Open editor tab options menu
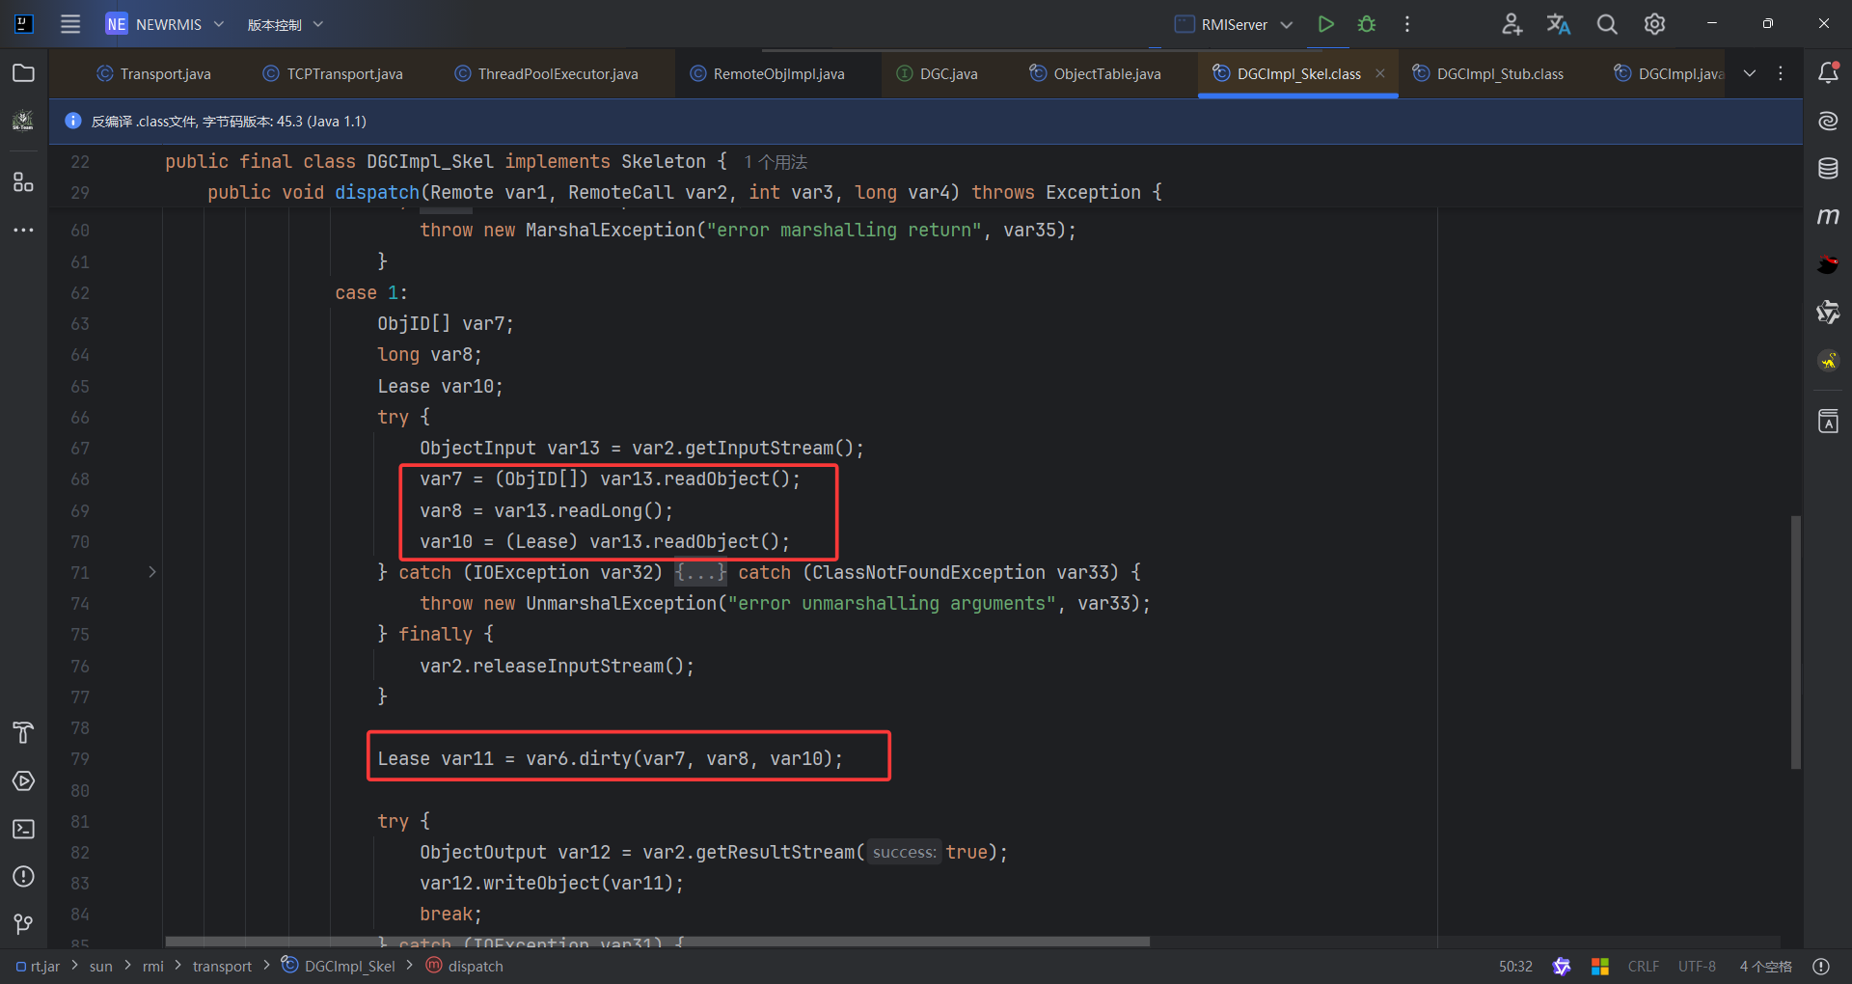The height and width of the screenshot is (984, 1852). [1781, 73]
